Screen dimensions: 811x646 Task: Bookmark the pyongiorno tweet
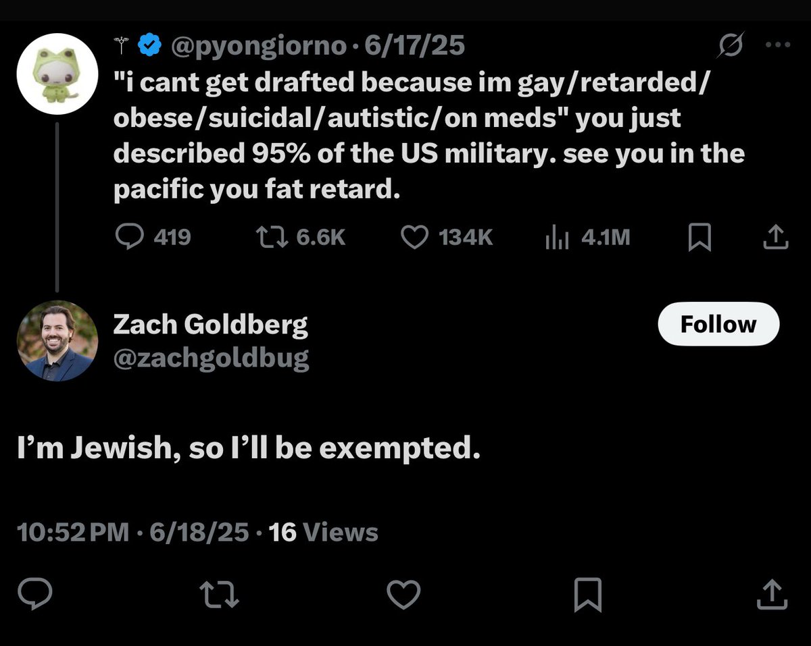click(699, 237)
